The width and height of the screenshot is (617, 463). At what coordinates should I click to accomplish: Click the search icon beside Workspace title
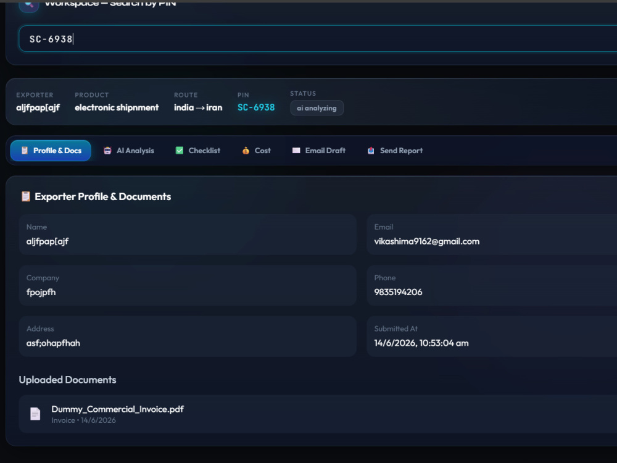point(29,5)
